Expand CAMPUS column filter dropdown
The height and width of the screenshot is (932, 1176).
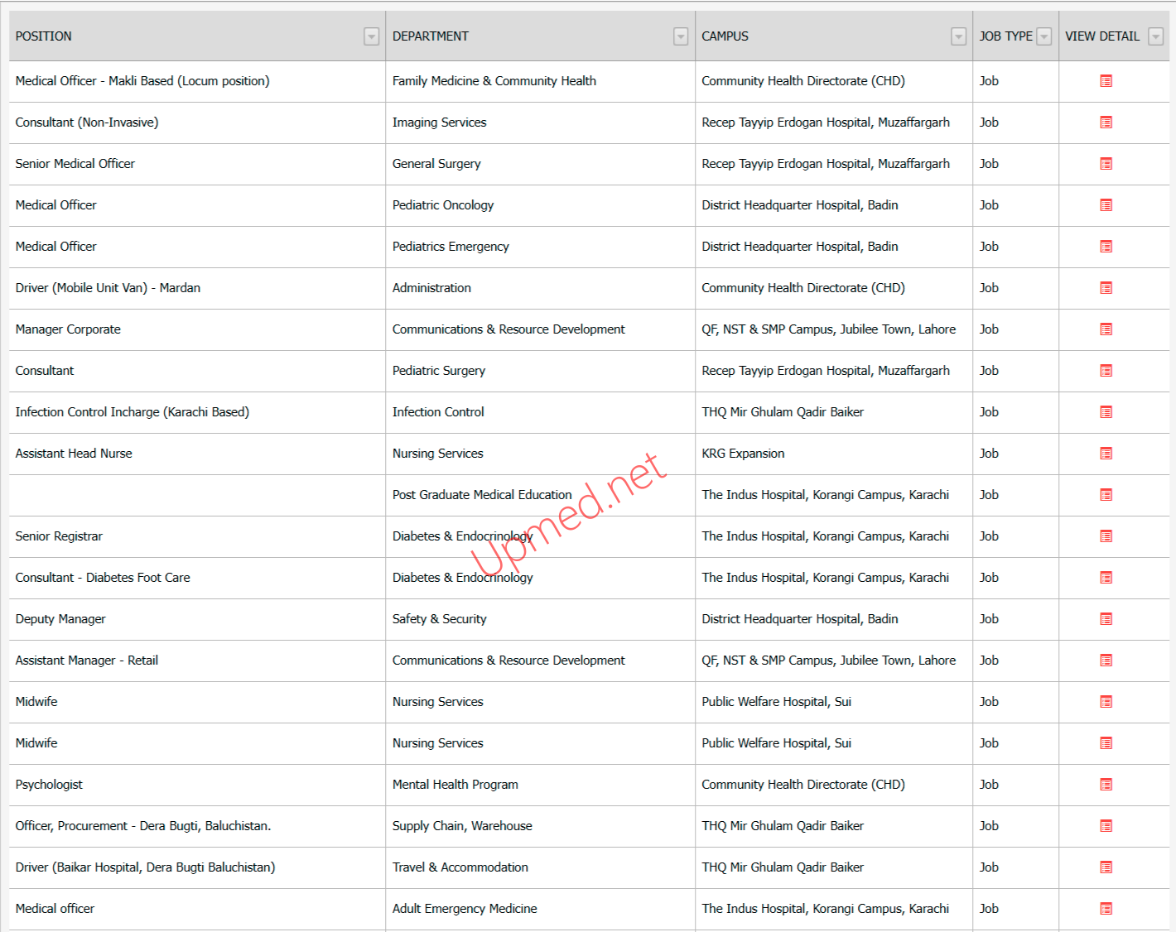958,36
